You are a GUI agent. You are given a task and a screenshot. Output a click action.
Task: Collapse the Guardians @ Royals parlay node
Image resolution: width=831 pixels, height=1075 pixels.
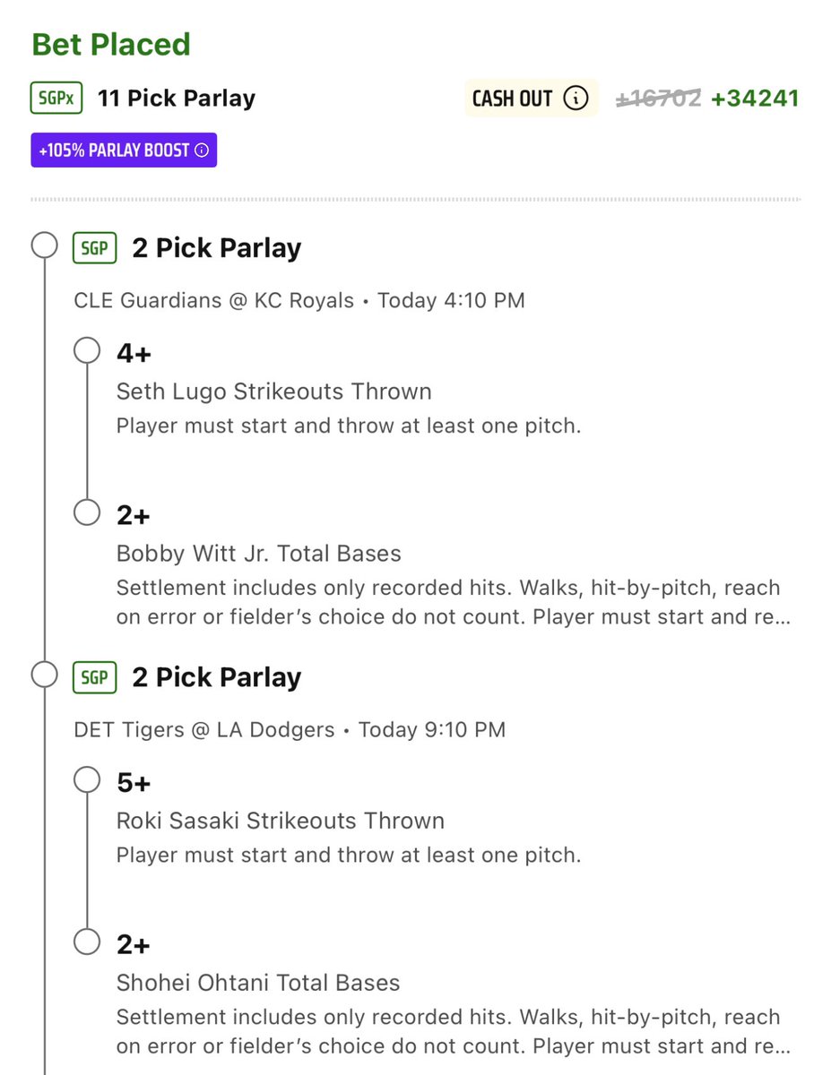tap(44, 245)
